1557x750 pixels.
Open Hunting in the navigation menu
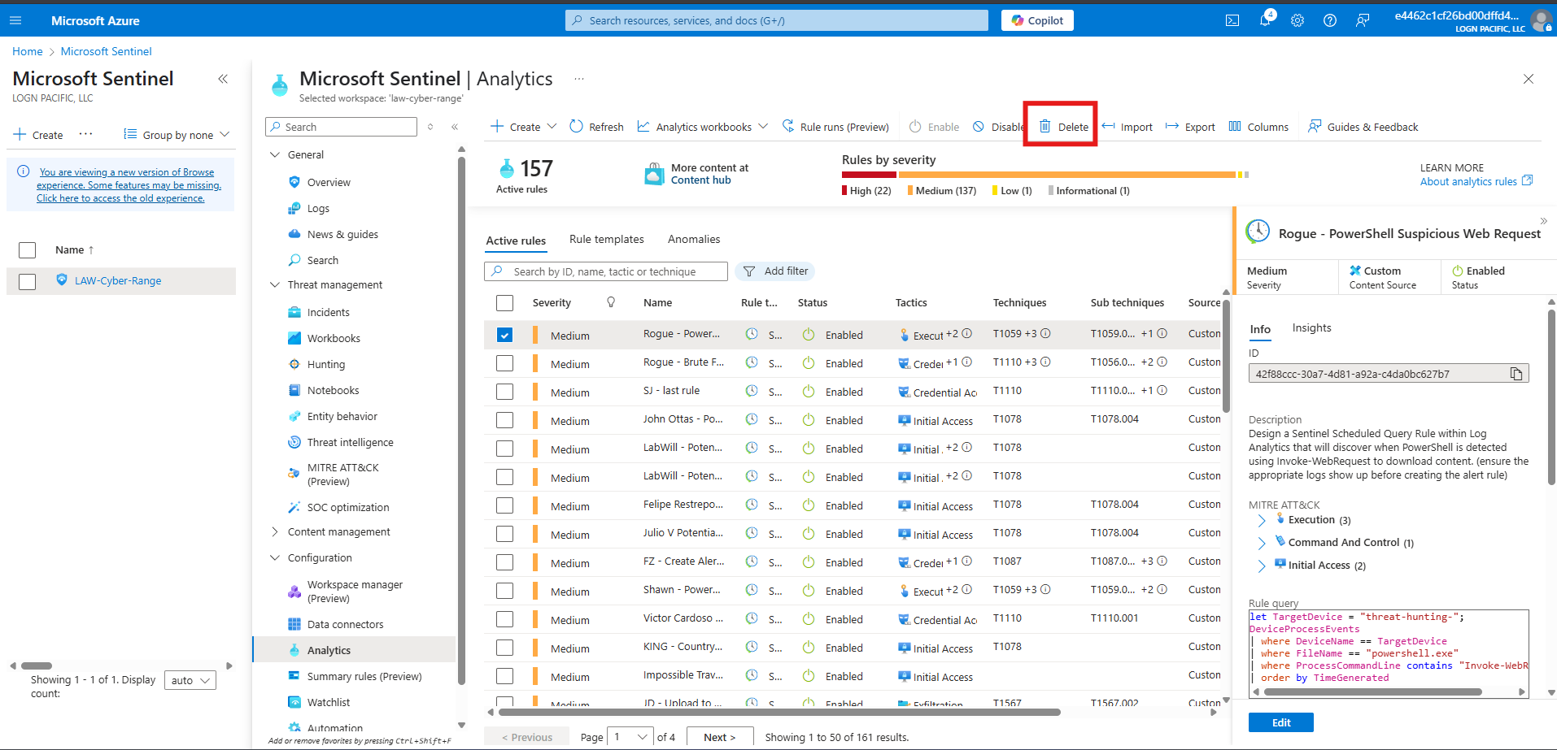pyautogui.click(x=326, y=364)
